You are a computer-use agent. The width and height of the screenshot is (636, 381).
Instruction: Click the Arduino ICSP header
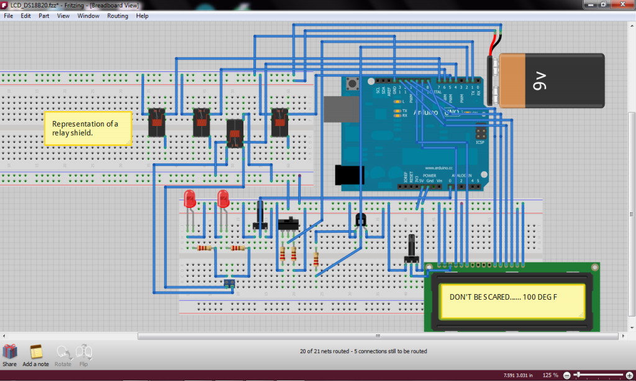click(481, 133)
